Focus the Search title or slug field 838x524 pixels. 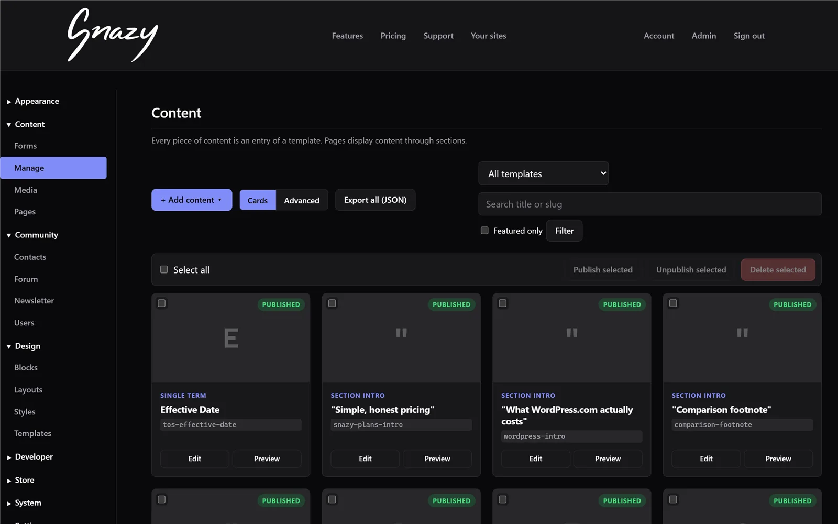(650, 204)
